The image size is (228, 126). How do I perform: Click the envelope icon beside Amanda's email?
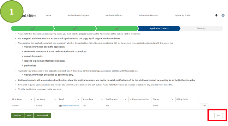[x=60, y=106]
